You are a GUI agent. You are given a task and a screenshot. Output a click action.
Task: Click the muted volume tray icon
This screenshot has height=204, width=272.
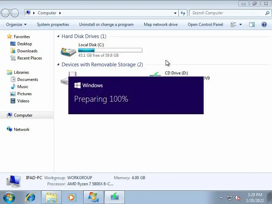237,198
